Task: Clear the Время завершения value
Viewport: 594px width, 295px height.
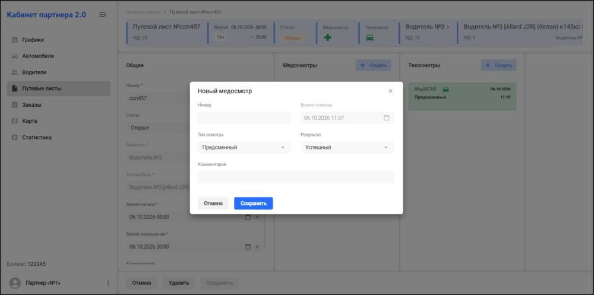Action: 257,247
